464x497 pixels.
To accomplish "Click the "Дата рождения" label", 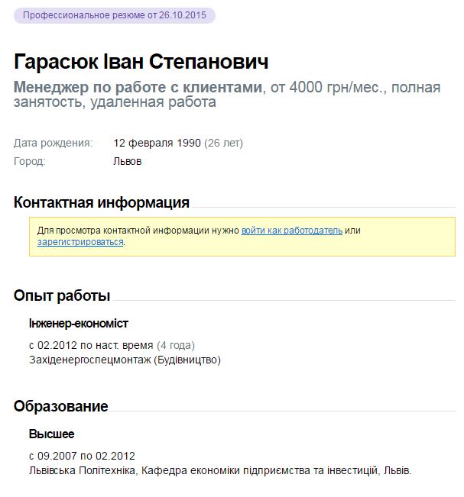I will point(53,143).
